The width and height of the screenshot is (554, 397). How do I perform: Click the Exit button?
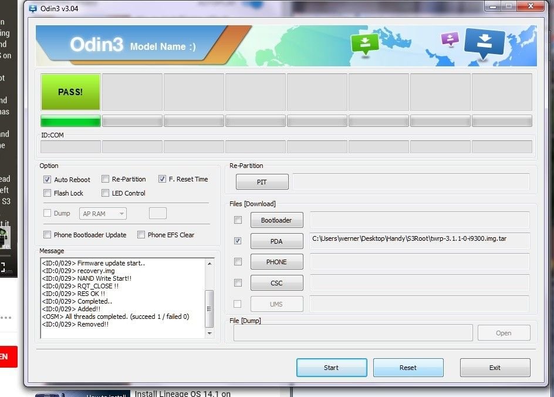coord(495,368)
